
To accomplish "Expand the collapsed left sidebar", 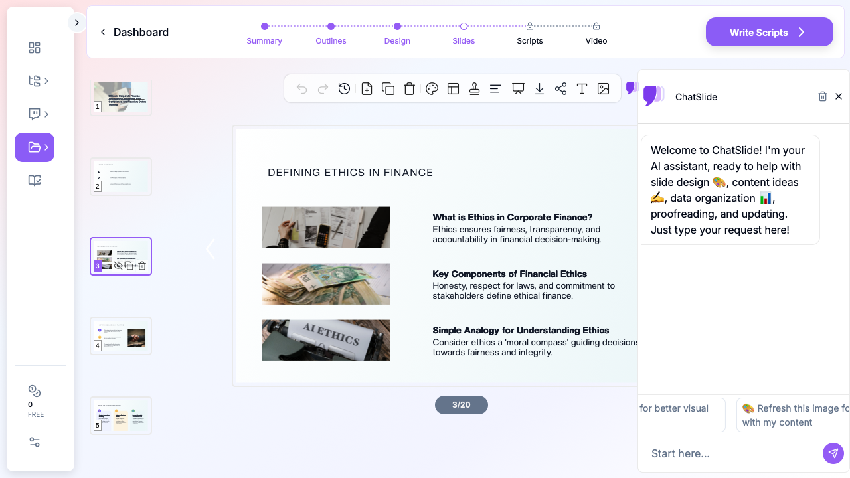I will click(x=76, y=23).
